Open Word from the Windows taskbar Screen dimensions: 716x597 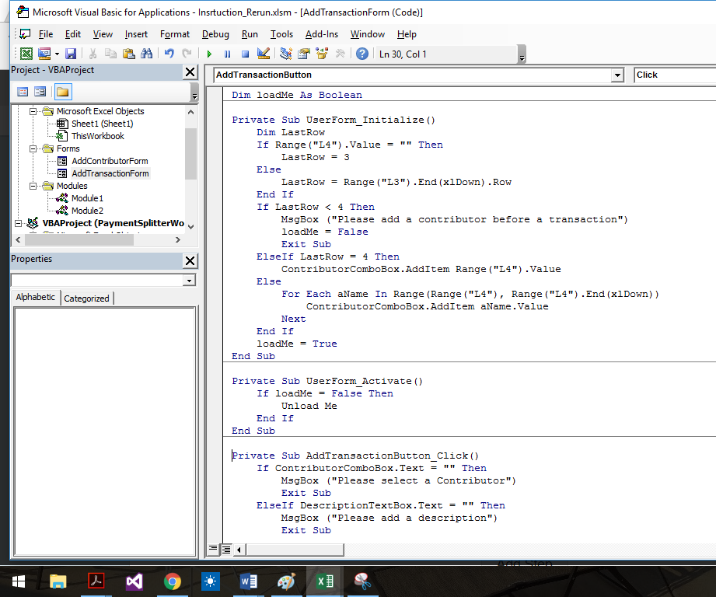click(x=249, y=581)
